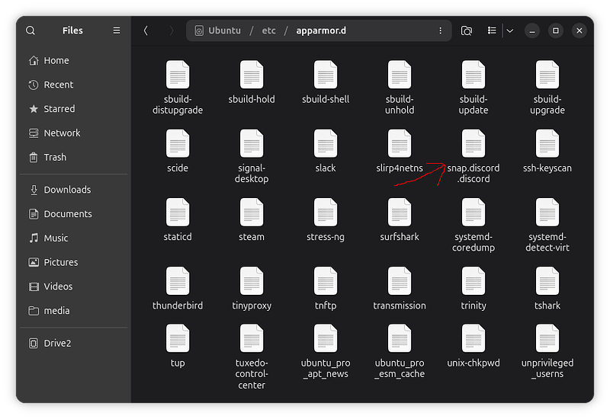This screenshot has width=610, height=419.
Task: Open Home in the sidebar
Action: click(56, 60)
